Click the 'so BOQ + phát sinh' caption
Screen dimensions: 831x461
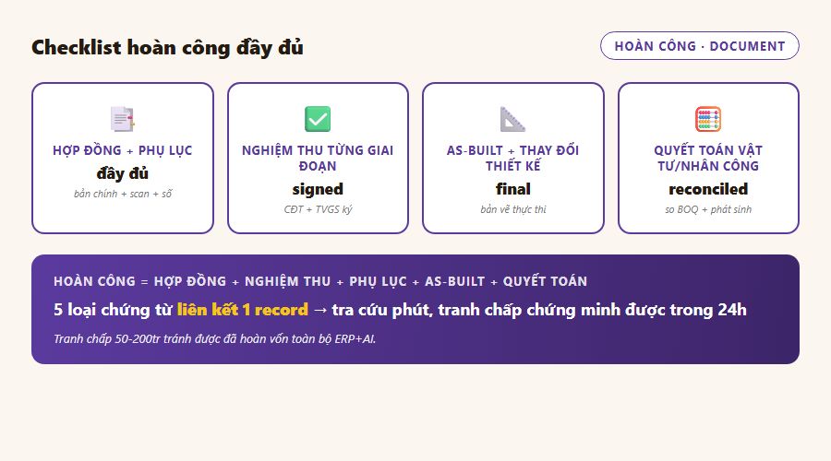(708, 209)
